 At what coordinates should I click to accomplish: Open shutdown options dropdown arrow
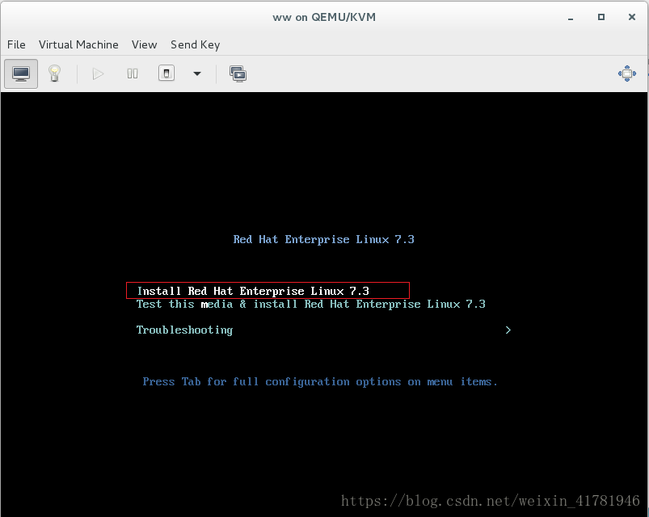click(x=197, y=74)
